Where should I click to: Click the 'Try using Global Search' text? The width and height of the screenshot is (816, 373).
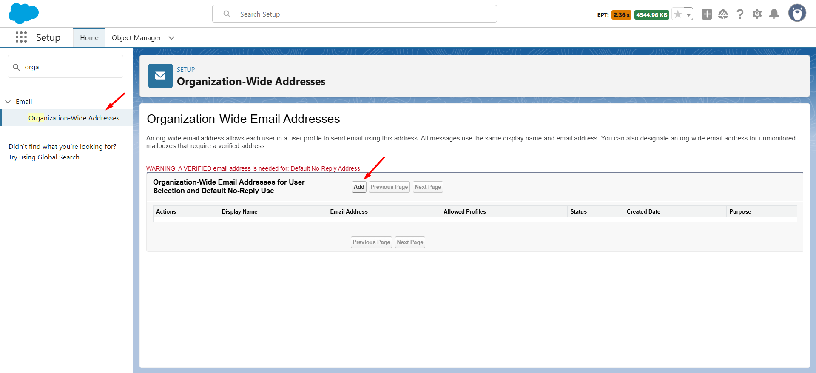coord(45,157)
